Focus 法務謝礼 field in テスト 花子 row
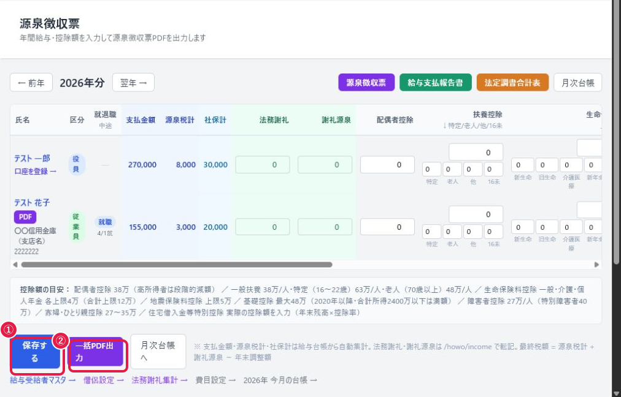This screenshot has height=397, width=621. pyautogui.click(x=263, y=227)
